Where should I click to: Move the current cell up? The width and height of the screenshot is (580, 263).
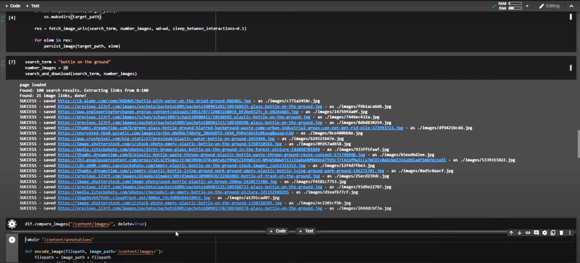pyautogui.click(x=511, y=233)
